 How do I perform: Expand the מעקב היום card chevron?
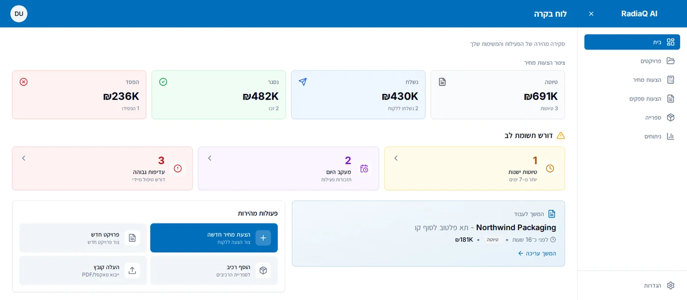(210, 158)
